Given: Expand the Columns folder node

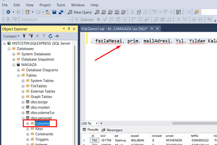Looking at the screenshot, I should tap(28, 124).
